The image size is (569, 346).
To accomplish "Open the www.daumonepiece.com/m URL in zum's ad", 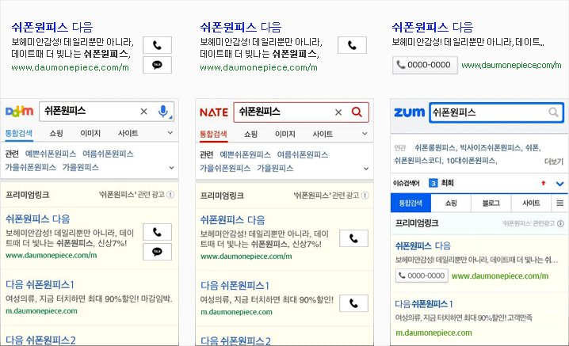I will click(x=500, y=276).
